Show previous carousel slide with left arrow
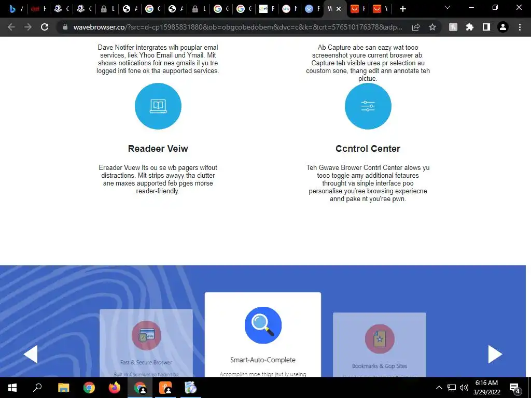 click(31, 354)
